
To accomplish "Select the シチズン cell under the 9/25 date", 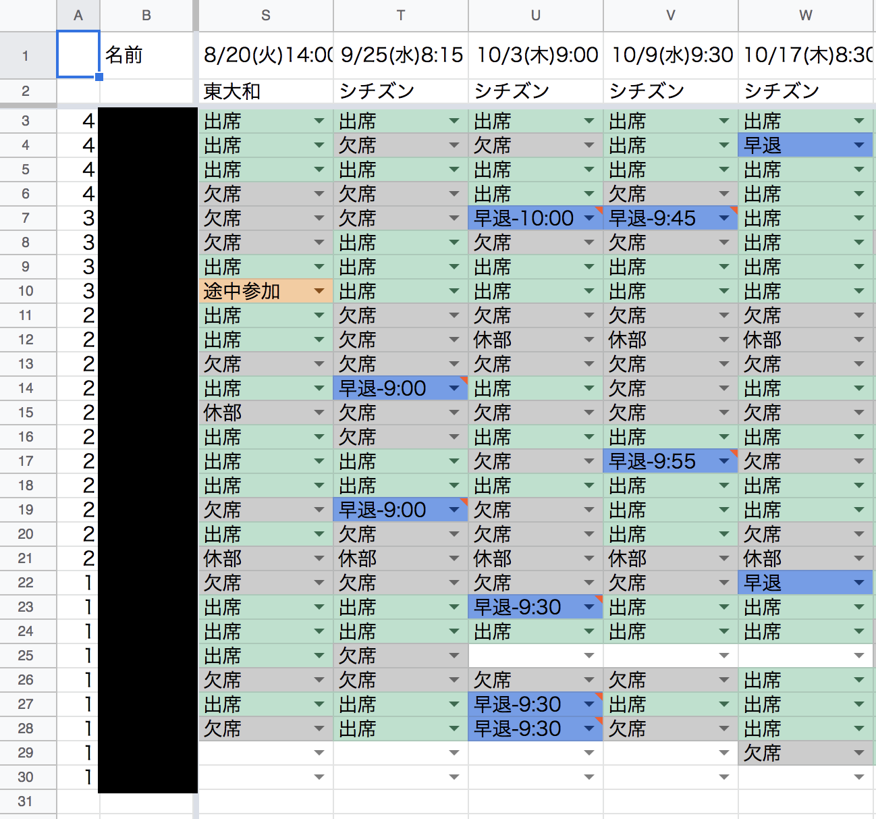I will [x=400, y=91].
